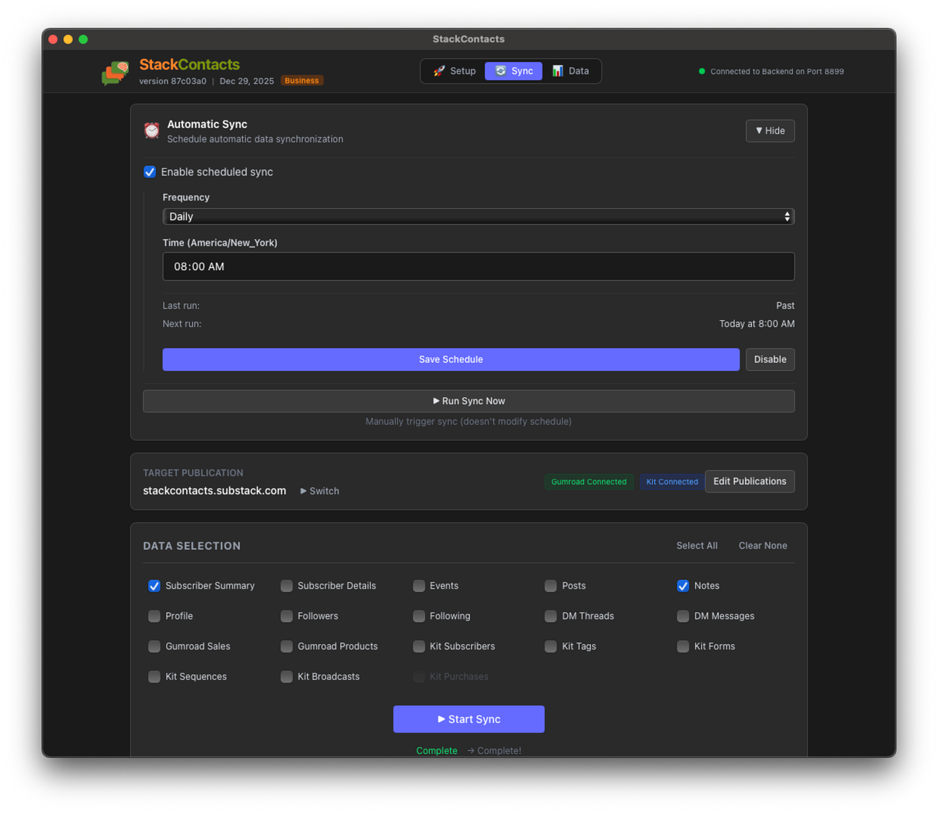
Task: Click the Gumroad Connected badge
Action: point(589,482)
